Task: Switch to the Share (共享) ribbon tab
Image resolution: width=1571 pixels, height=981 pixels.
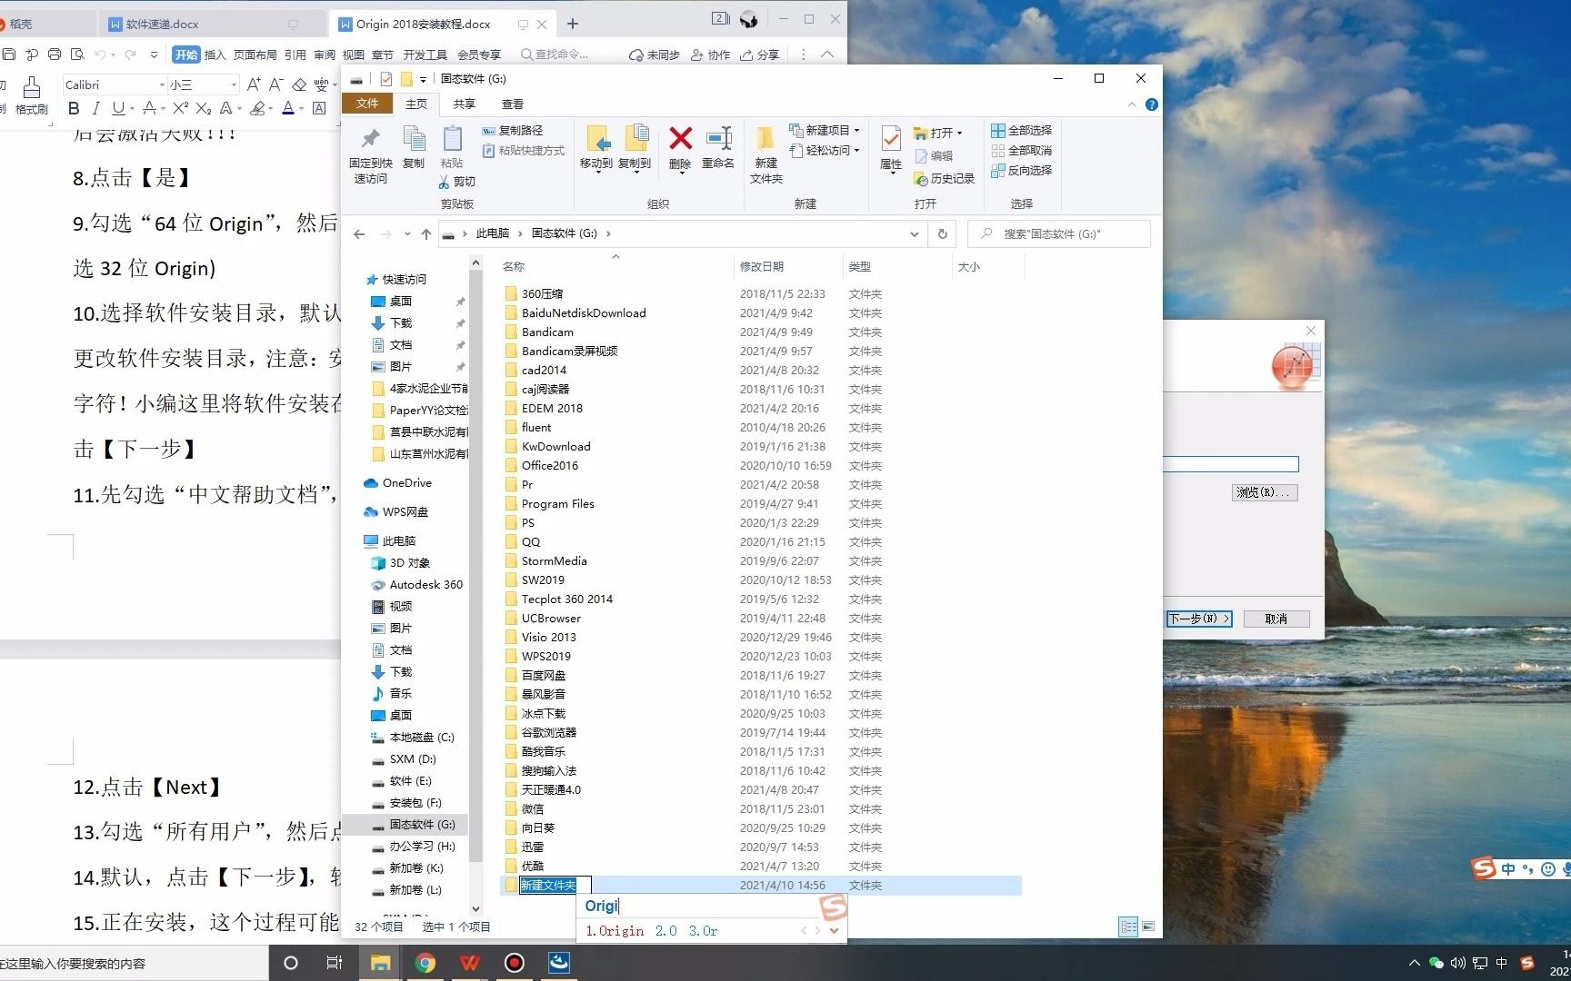Action: coord(464,104)
